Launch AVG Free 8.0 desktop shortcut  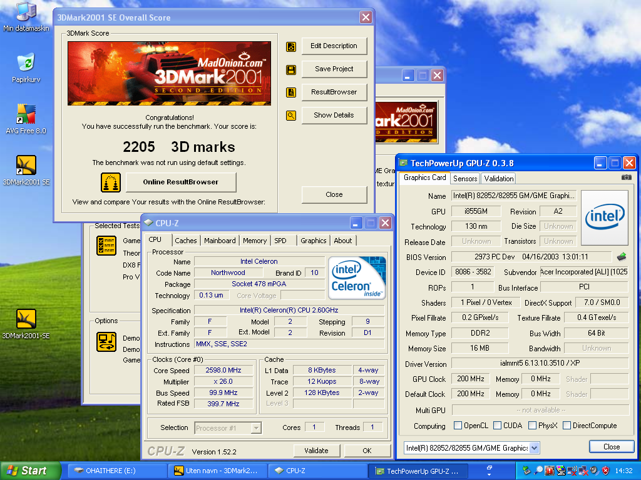pos(26,119)
